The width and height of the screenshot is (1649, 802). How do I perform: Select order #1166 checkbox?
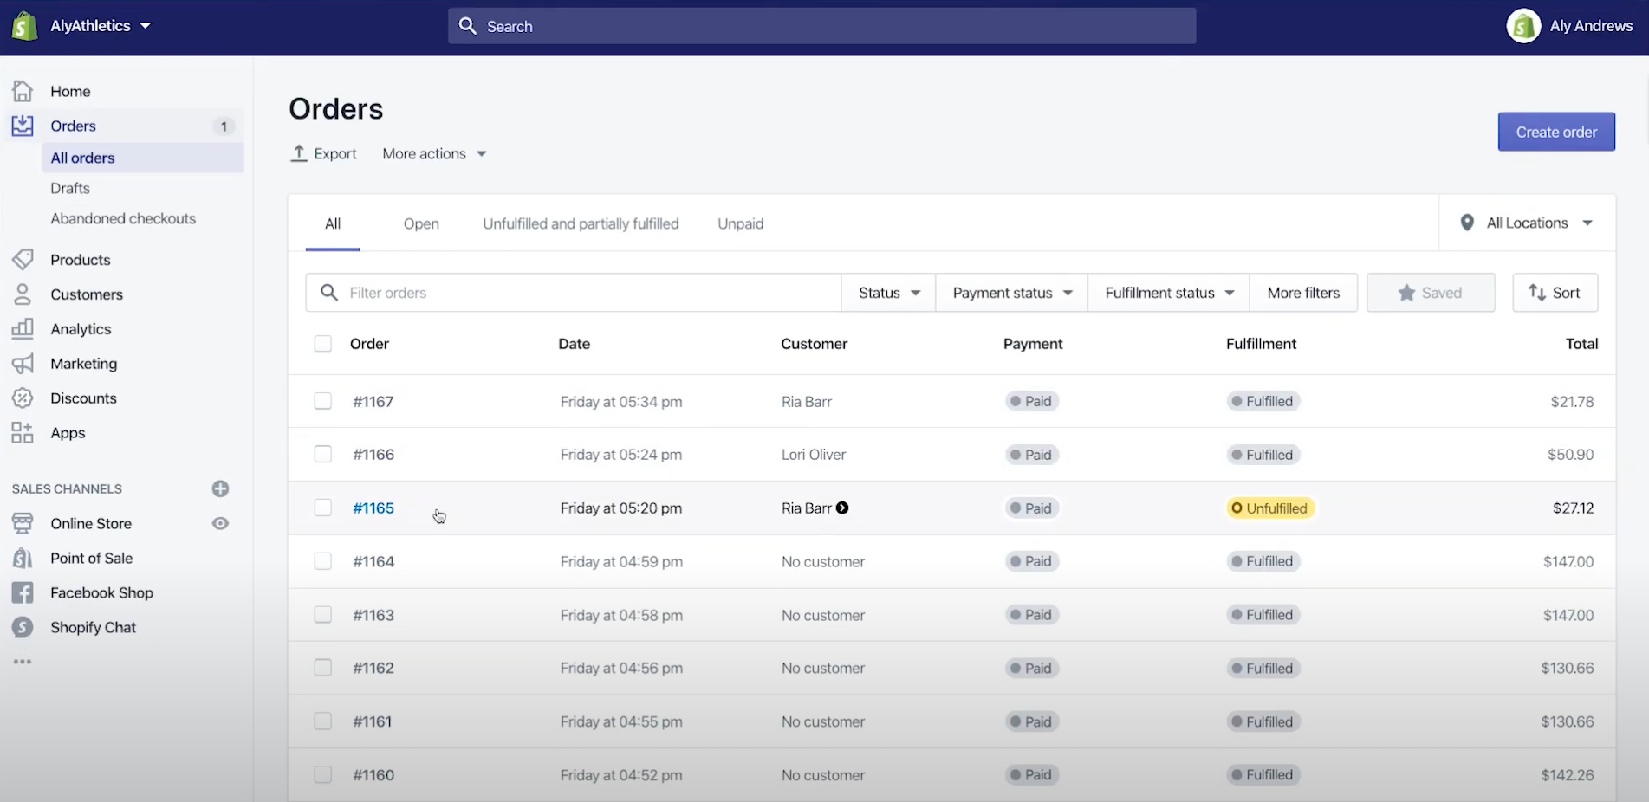(x=322, y=454)
